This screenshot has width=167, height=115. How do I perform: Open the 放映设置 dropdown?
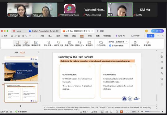[x=48, y=44]
